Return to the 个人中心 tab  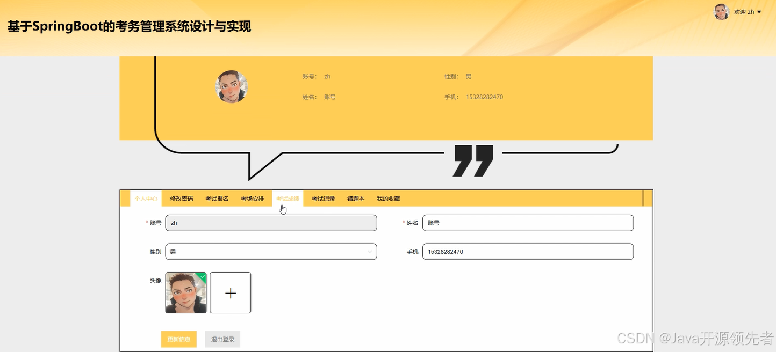tap(146, 198)
